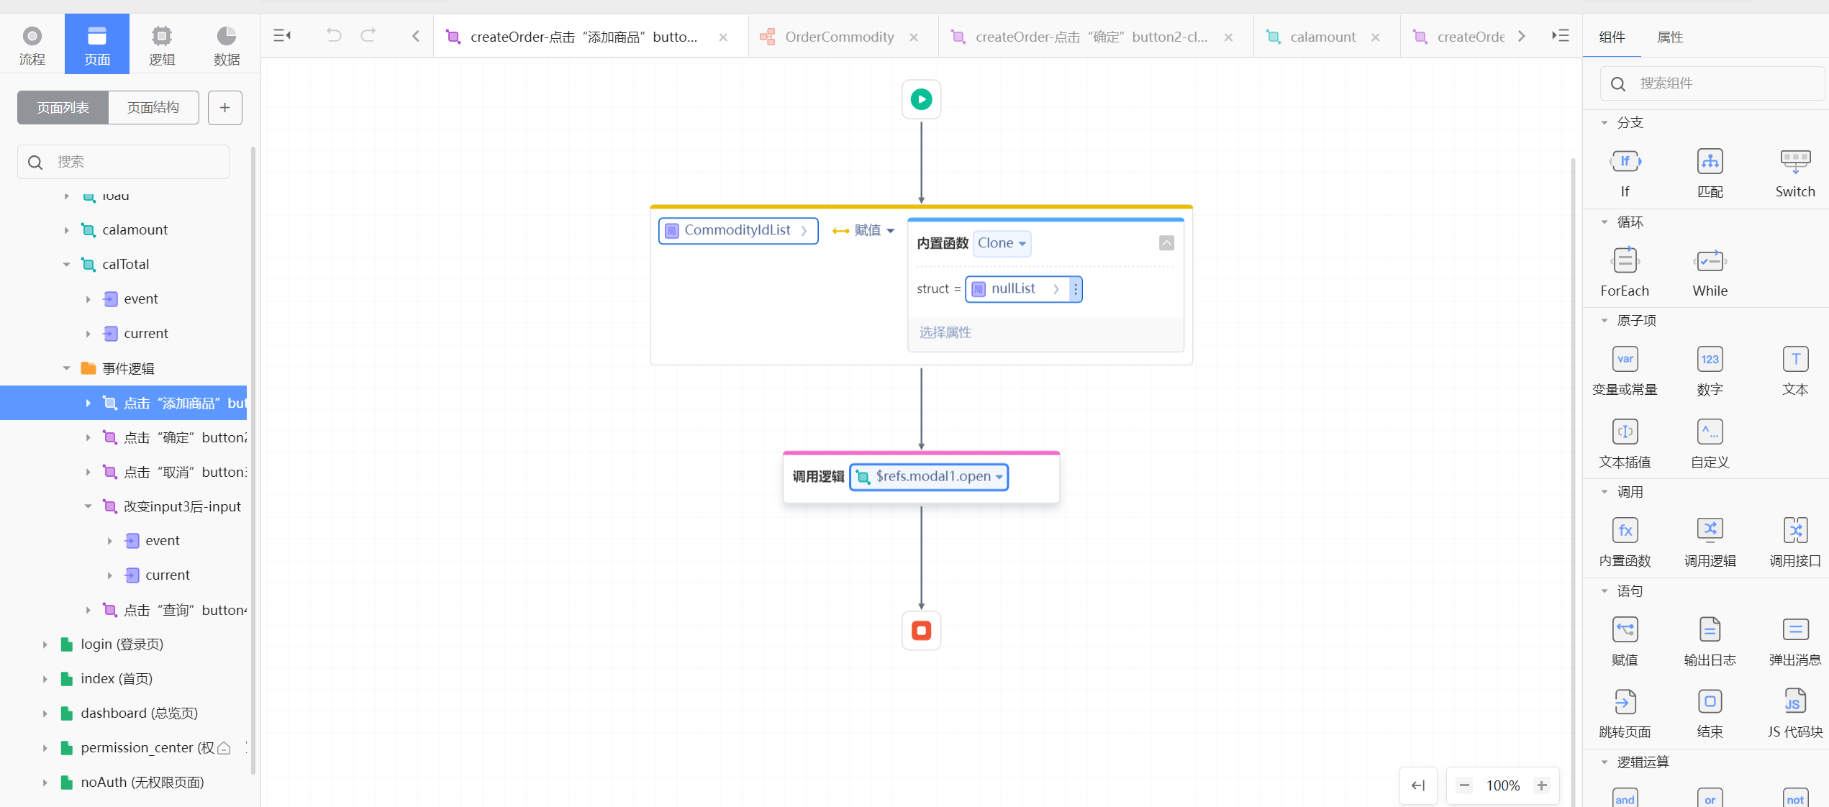
Task: Pick the 内置函数 built-in function component
Action: click(x=1625, y=542)
